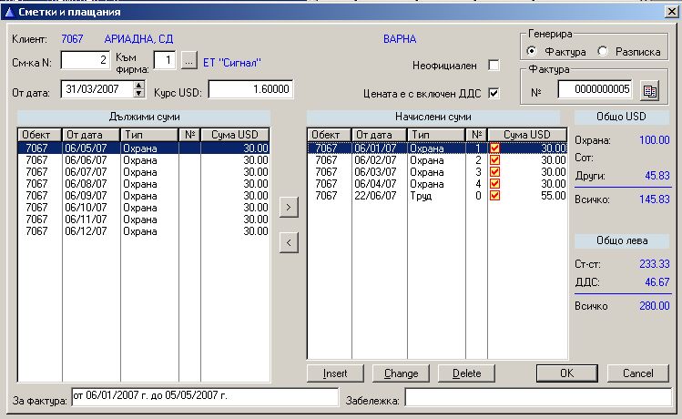Viewport: 682px width, 419px height.
Task: Select charged row dated 06/04/07
Action: point(437,184)
